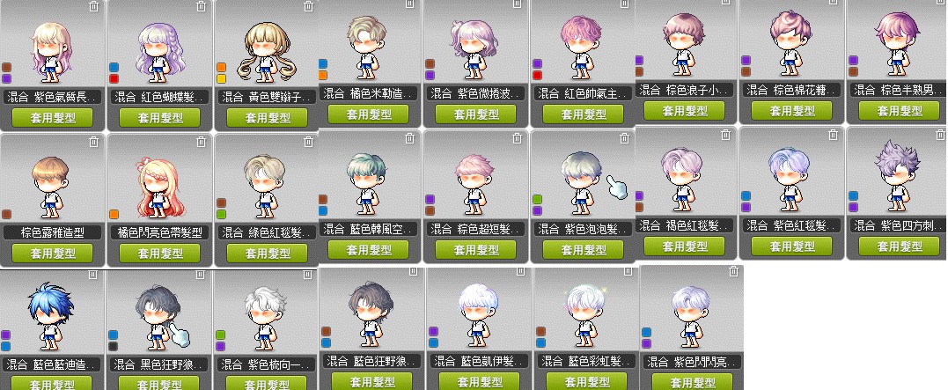Click trash icon on 藍色藍迪造 card
The height and width of the screenshot is (390, 948).
point(92,275)
